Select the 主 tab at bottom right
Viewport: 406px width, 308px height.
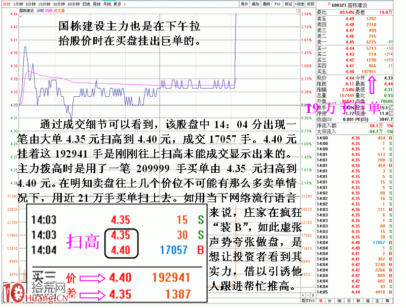pos(378,301)
